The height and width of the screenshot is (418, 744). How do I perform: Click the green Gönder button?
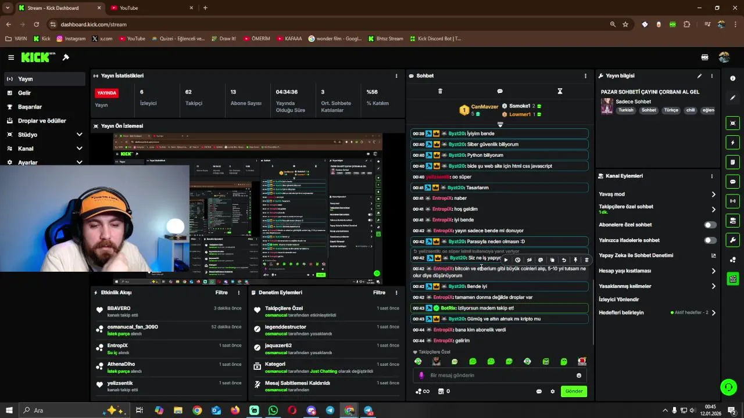pyautogui.click(x=574, y=391)
